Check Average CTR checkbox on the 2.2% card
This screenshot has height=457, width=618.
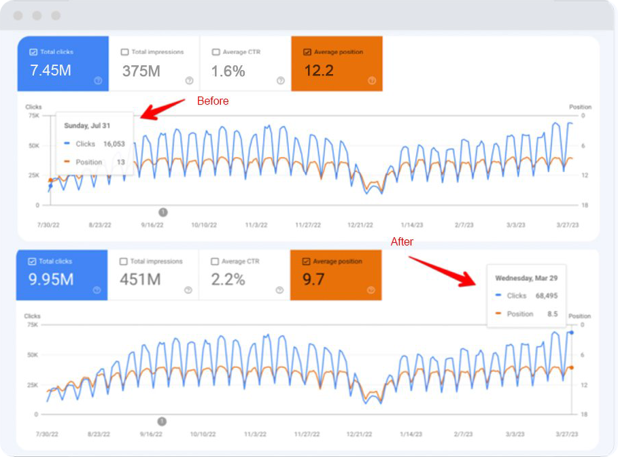[215, 261]
